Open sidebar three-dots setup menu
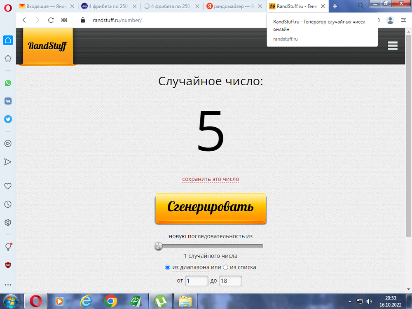 pyautogui.click(x=8, y=285)
